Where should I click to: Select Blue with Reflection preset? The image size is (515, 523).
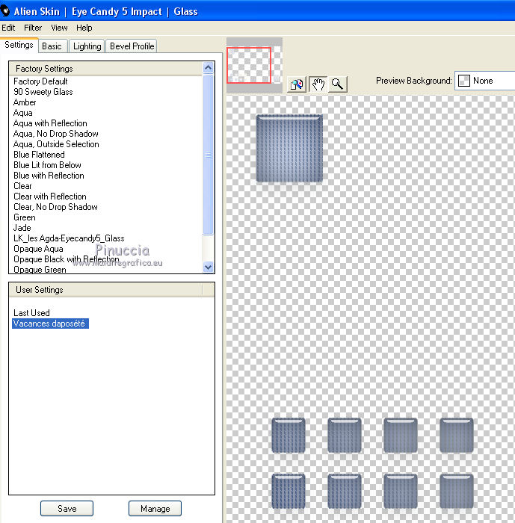(x=49, y=176)
